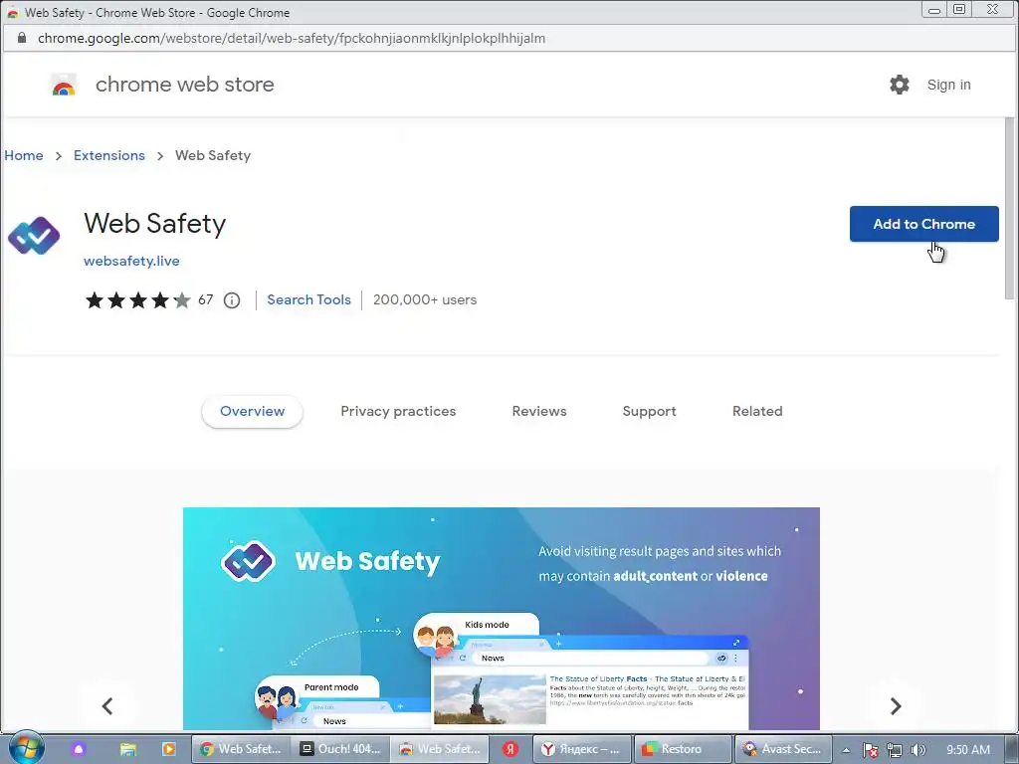
Task: Open the Support tab
Action: (x=649, y=411)
